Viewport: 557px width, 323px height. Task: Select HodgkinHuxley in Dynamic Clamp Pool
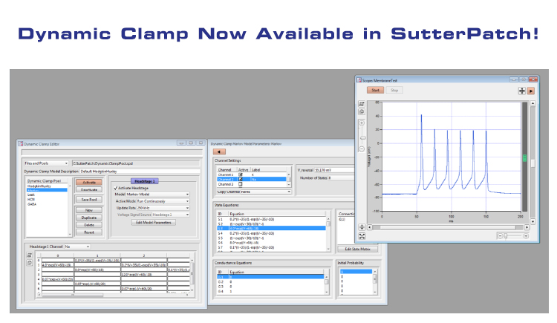coord(39,186)
